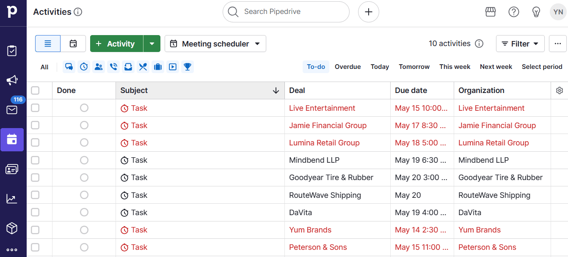The width and height of the screenshot is (568, 257).
Task: Select the Tomorrow period tab
Action: click(414, 67)
